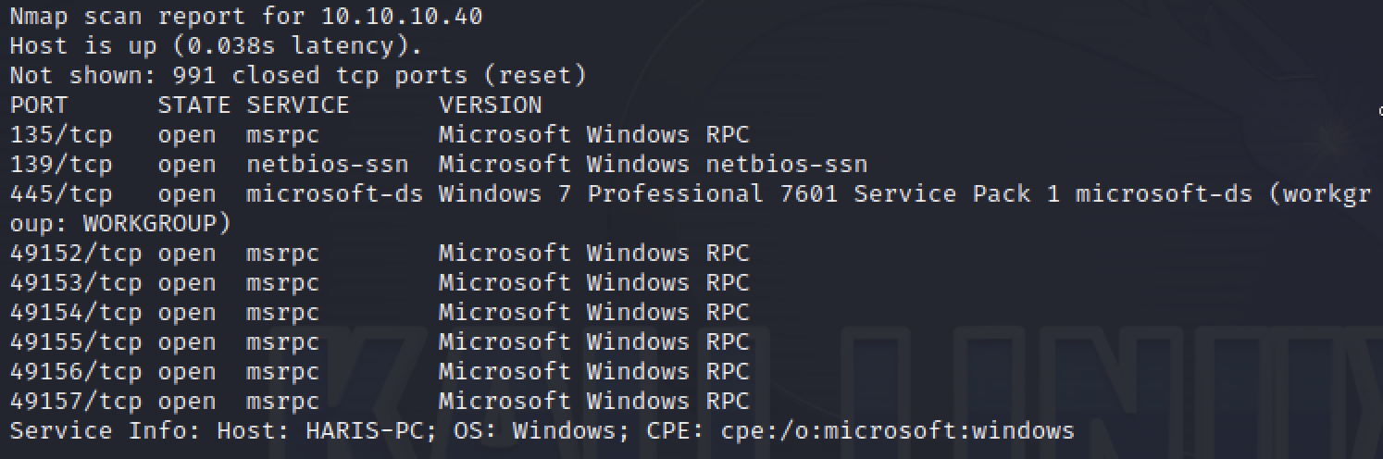
Task: Click the 49156/tcp port entry
Action: coord(76,372)
